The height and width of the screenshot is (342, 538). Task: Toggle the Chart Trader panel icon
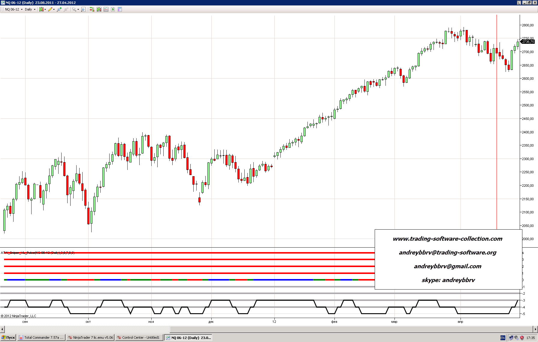pyautogui.click(x=92, y=10)
